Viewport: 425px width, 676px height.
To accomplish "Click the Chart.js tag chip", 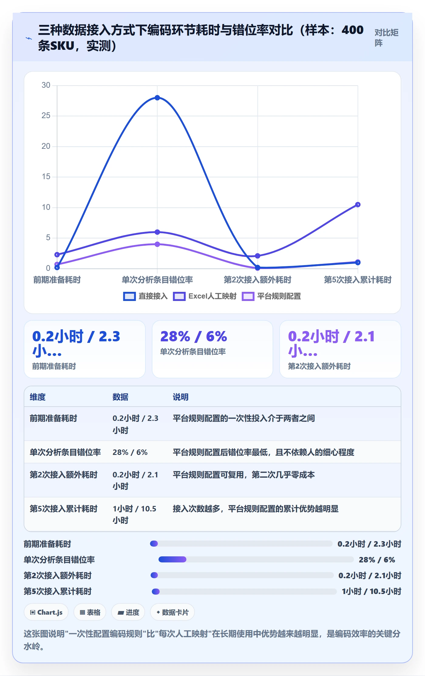I will [46, 612].
